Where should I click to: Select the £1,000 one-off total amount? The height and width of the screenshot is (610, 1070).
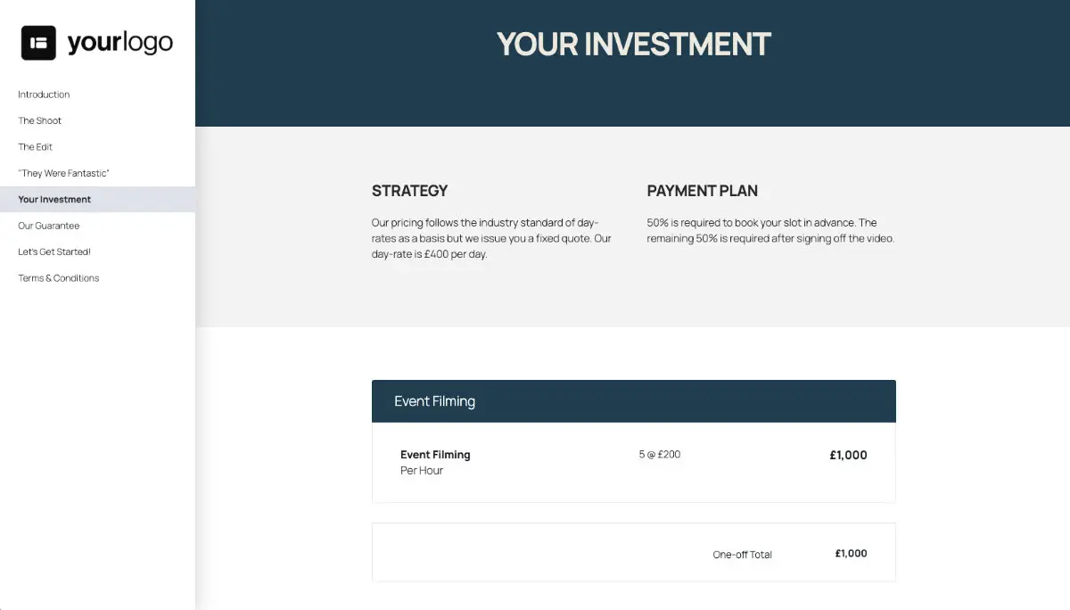click(x=851, y=553)
